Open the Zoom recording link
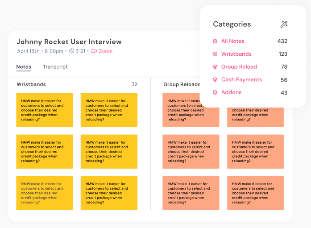 pyautogui.click(x=105, y=51)
